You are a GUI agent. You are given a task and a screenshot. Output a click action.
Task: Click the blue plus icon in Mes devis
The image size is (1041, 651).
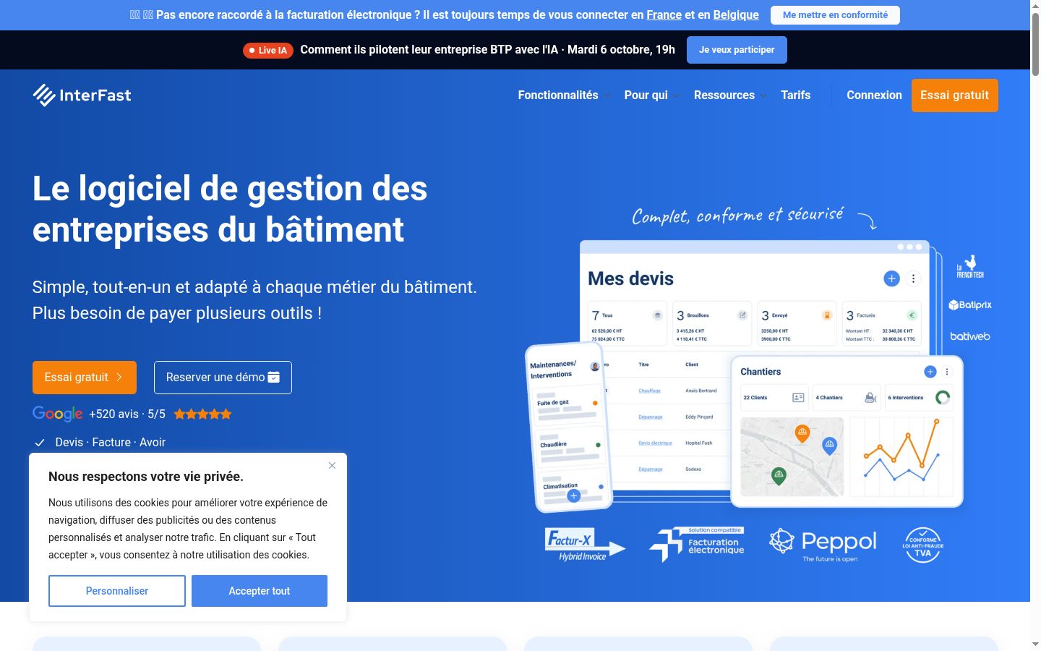coord(891,278)
